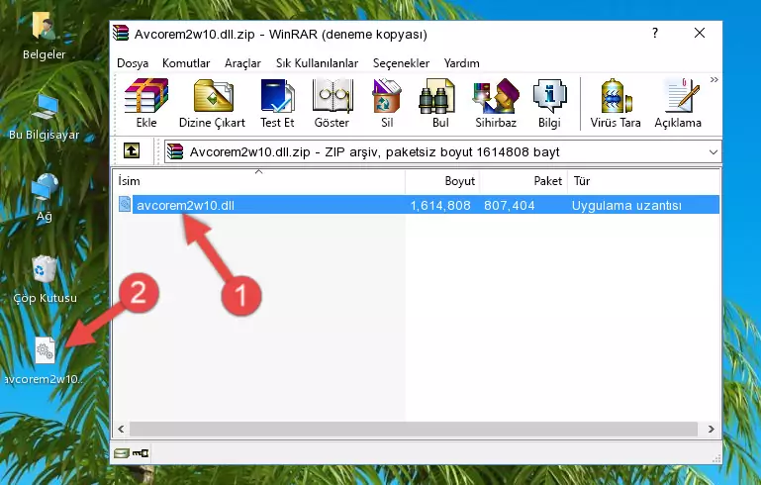
Task: Open the Komutlar menu
Action: (x=186, y=63)
